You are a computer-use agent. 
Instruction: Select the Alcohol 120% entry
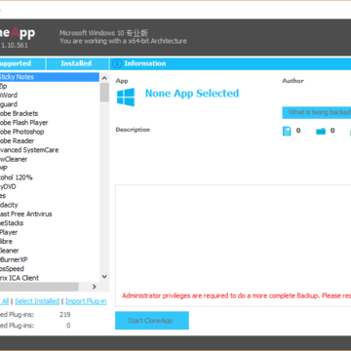click(50, 177)
